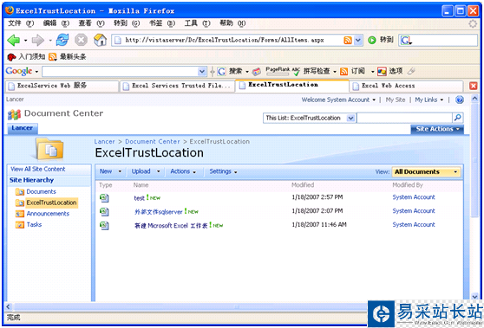Screen dimensions: 484x328
Task: Open the 外部文件sqlserver document
Action: pos(159,212)
